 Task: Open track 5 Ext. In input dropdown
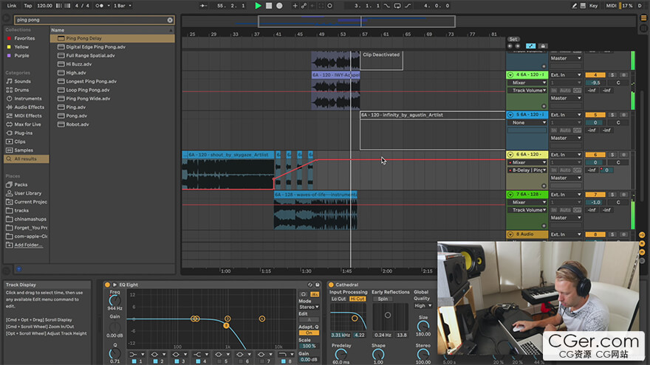pyautogui.click(x=565, y=115)
